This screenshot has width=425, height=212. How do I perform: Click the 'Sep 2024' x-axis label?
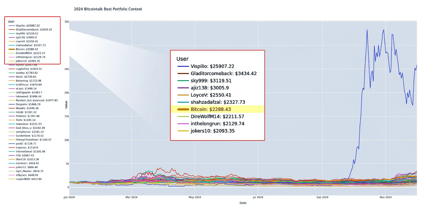click(x=322, y=197)
